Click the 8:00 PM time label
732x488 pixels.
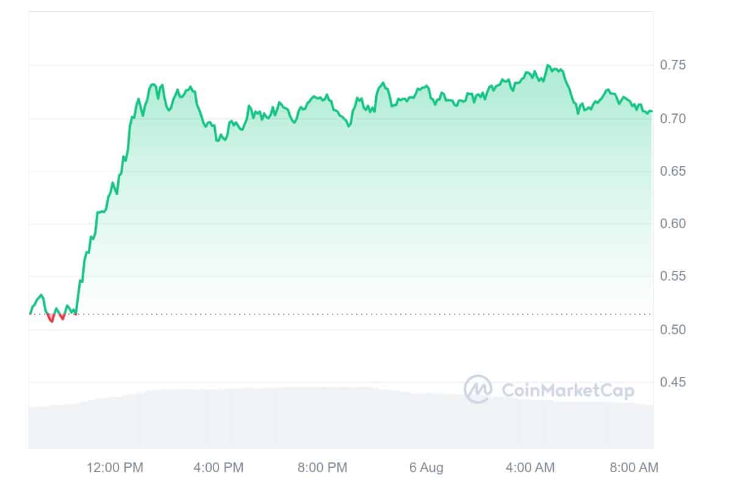point(322,468)
